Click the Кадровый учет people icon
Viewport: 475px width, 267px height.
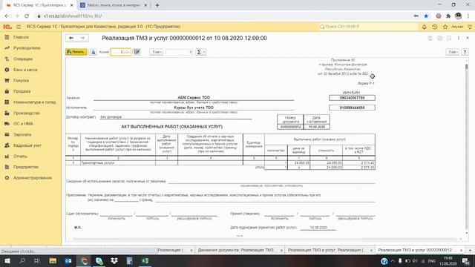[7, 145]
